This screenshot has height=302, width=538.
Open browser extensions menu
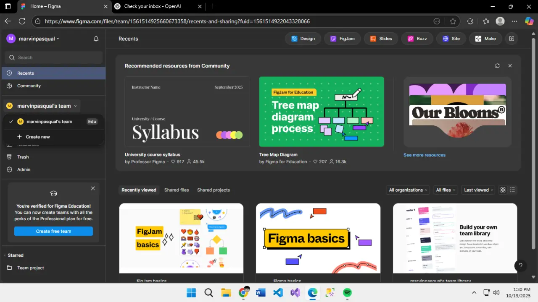coord(470,21)
